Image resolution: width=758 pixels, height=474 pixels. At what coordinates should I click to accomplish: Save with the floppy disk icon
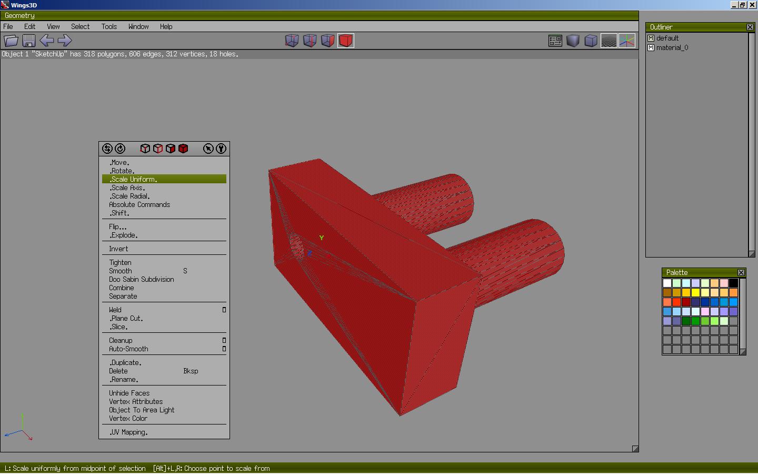[x=29, y=41]
